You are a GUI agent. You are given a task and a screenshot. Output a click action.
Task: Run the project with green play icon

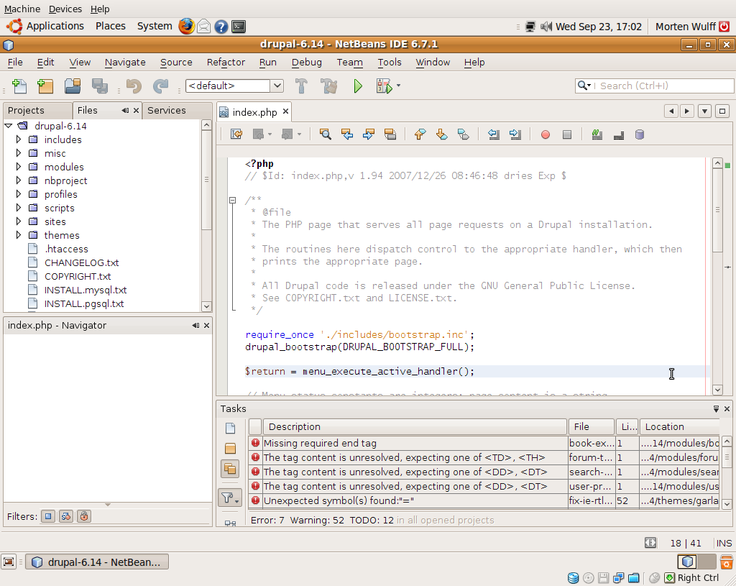tap(358, 86)
